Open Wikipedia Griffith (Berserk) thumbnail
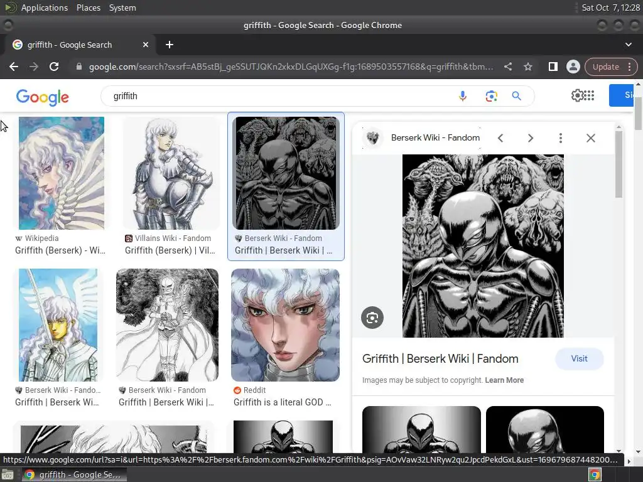 (x=62, y=173)
